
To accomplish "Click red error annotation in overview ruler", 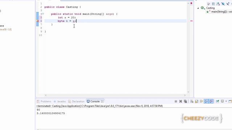I will point(191,21).
